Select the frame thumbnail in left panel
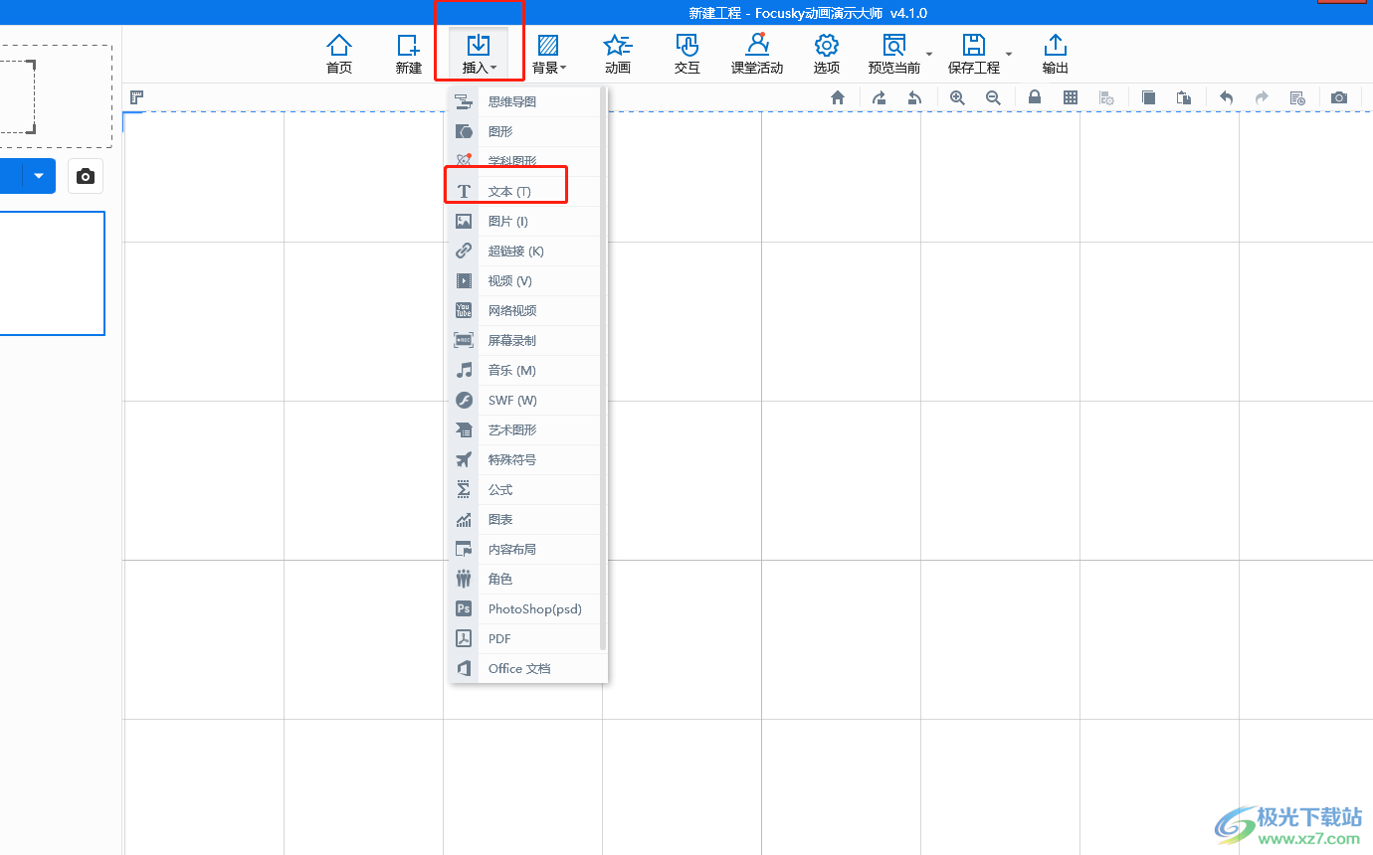 pyautogui.click(x=52, y=273)
